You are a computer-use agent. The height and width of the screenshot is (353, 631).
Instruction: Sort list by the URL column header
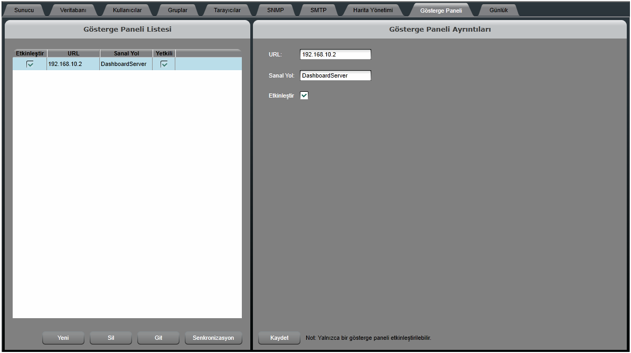pyautogui.click(x=73, y=53)
